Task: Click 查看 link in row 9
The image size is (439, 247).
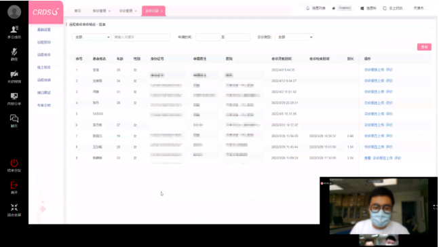Action: [x=367, y=158]
